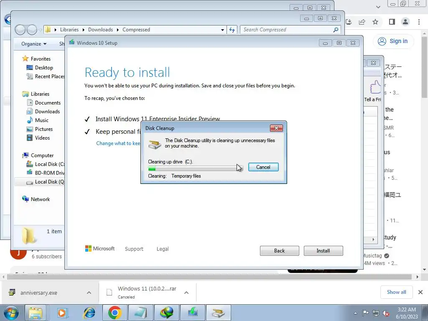Click the taskbar clock showing 3:22 AM

(x=407, y=313)
